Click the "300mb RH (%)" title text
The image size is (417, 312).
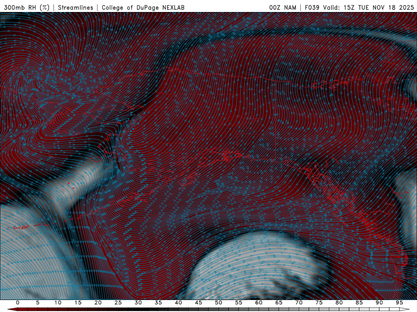27,7
